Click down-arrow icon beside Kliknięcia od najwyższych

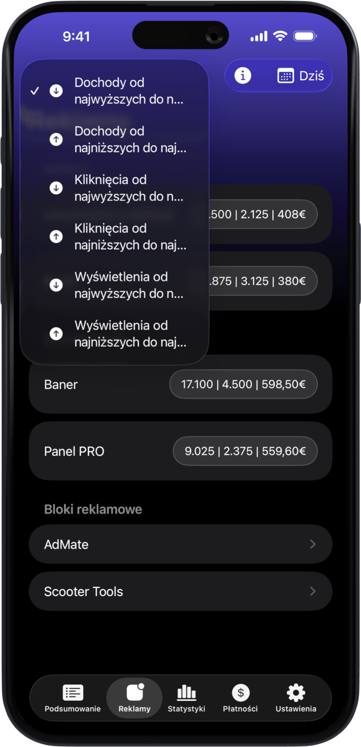[x=56, y=188]
